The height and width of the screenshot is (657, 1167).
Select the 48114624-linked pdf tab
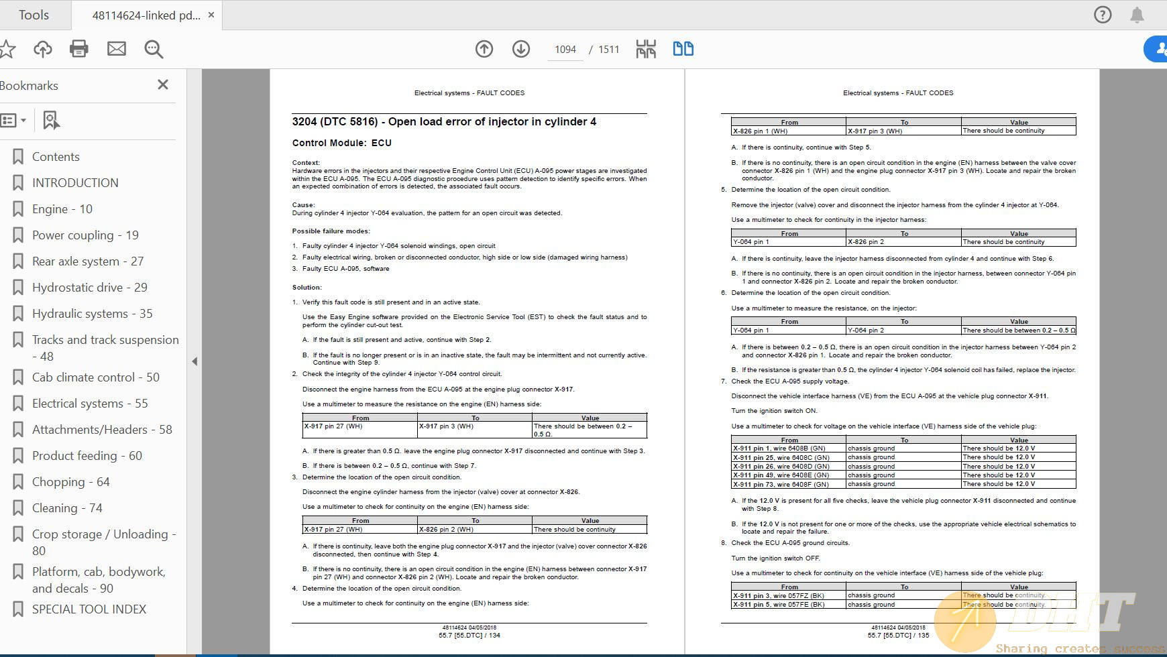point(146,15)
